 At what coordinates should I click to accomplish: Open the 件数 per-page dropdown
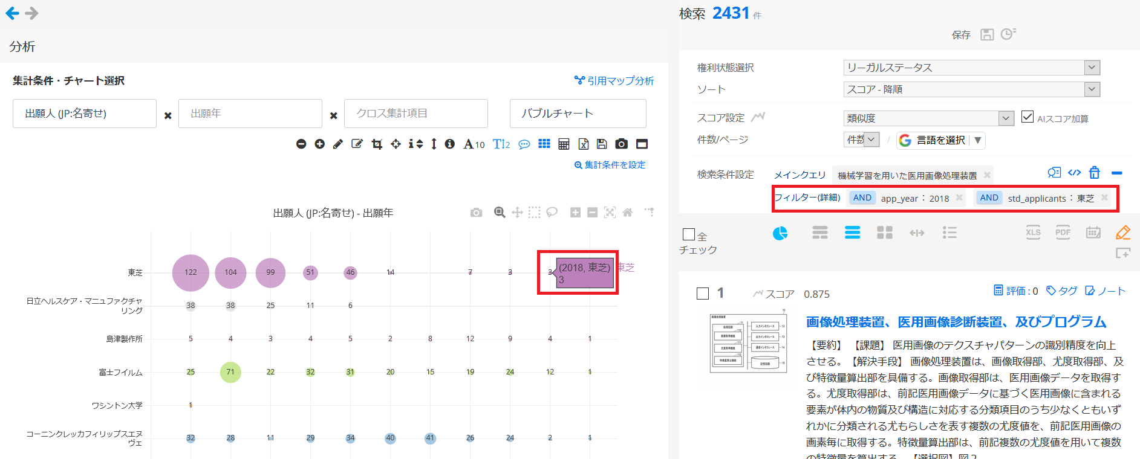862,140
